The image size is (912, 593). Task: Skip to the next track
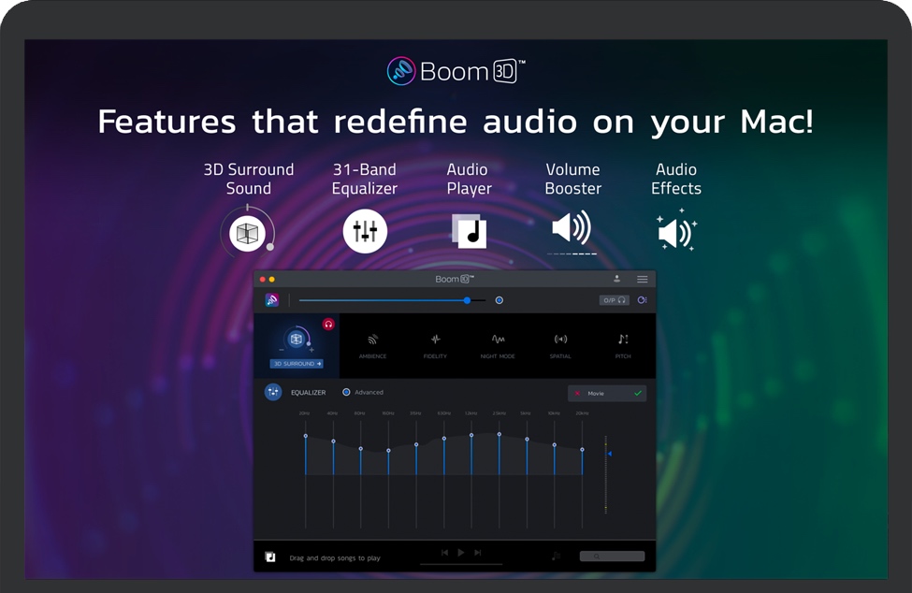pos(478,552)
